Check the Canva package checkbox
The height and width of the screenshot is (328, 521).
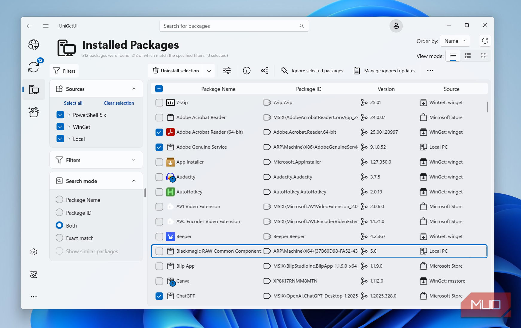[x=159, y=281]
